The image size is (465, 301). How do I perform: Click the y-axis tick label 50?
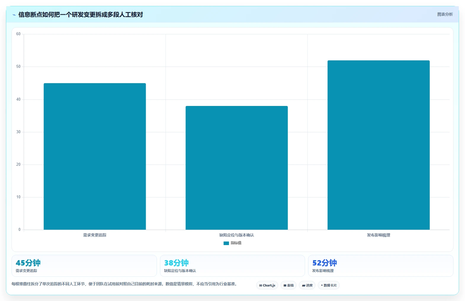pyautogui.click(x=18, y=67)
